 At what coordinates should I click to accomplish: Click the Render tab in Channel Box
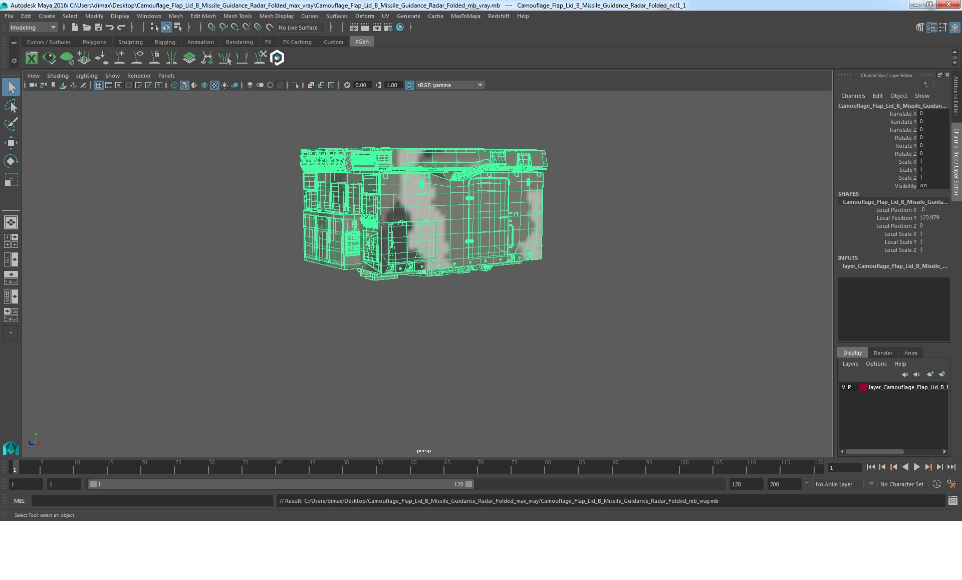[882, 353]
